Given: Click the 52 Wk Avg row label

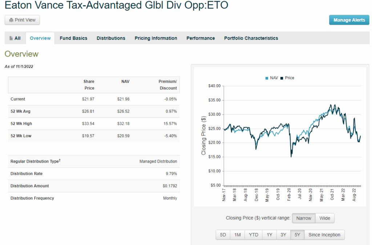Looking at the screenshot, I should pyautogui.click(x=20, y=111).
